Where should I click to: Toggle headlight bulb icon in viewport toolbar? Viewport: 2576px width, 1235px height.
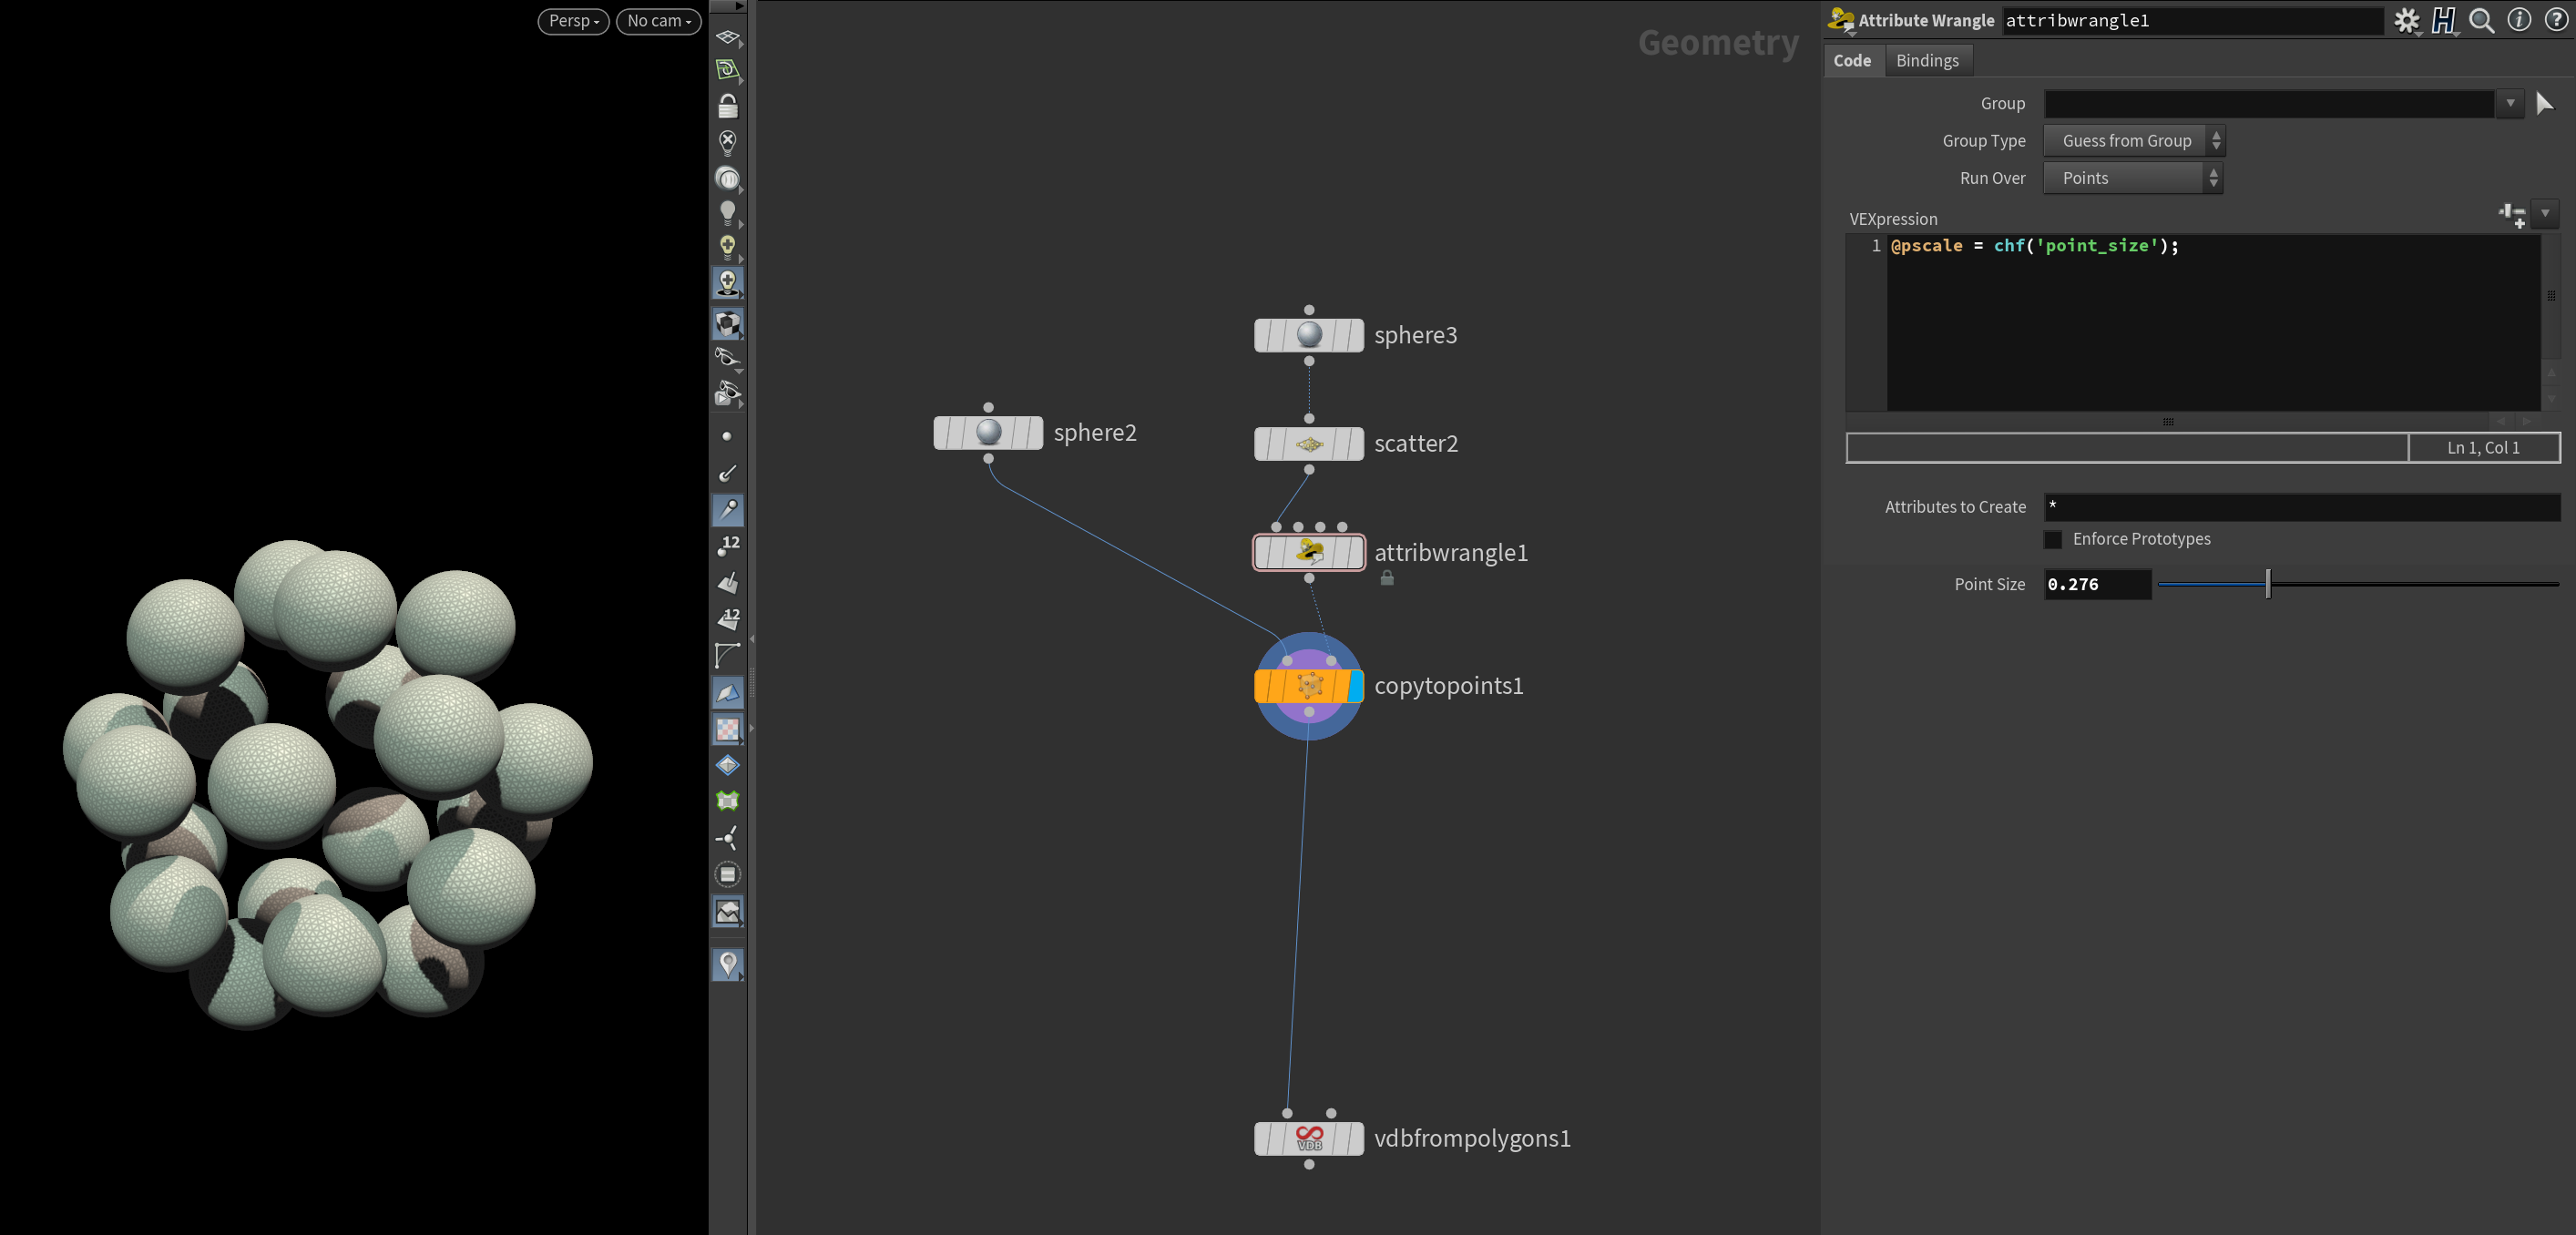[x=728, y=212]
